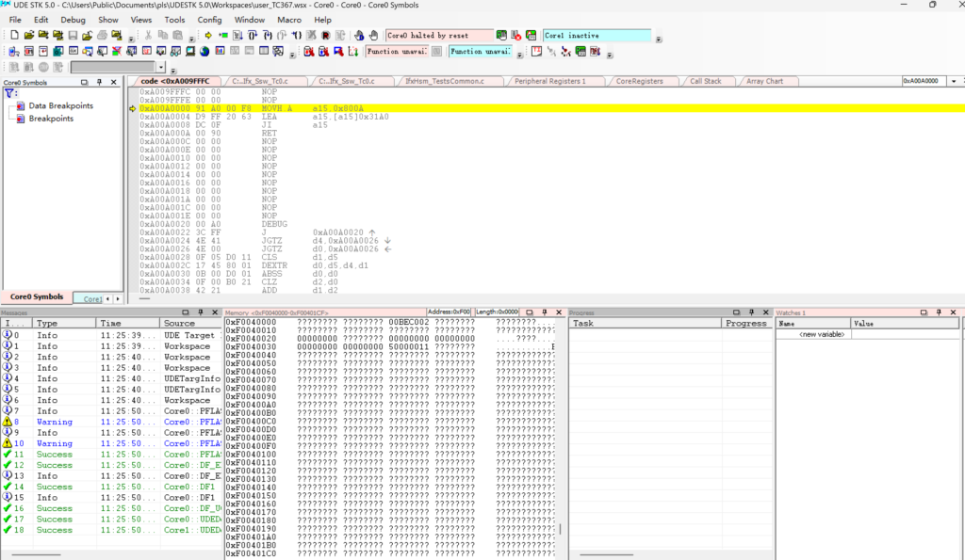The height and width of the screenshot is (560, 965).
Task: Open the Debug menu
Action: point(73,19)
